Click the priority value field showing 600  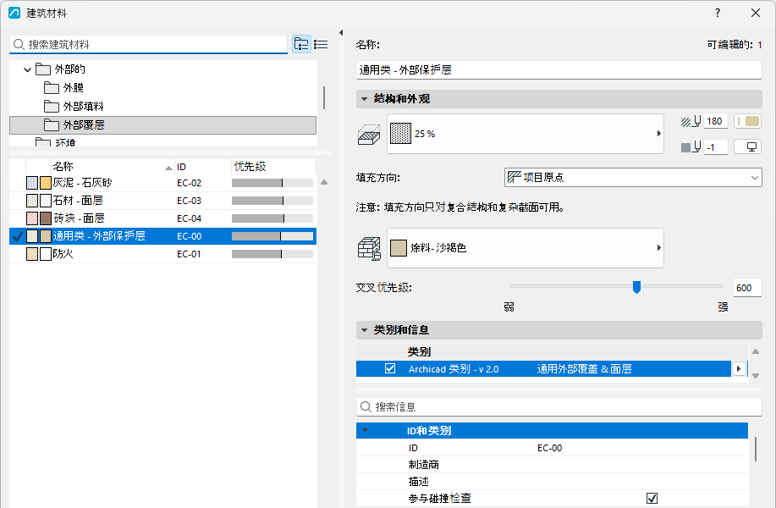tap(746, 288)
